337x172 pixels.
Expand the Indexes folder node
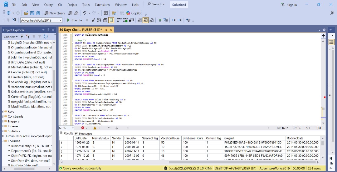[2, 126]
